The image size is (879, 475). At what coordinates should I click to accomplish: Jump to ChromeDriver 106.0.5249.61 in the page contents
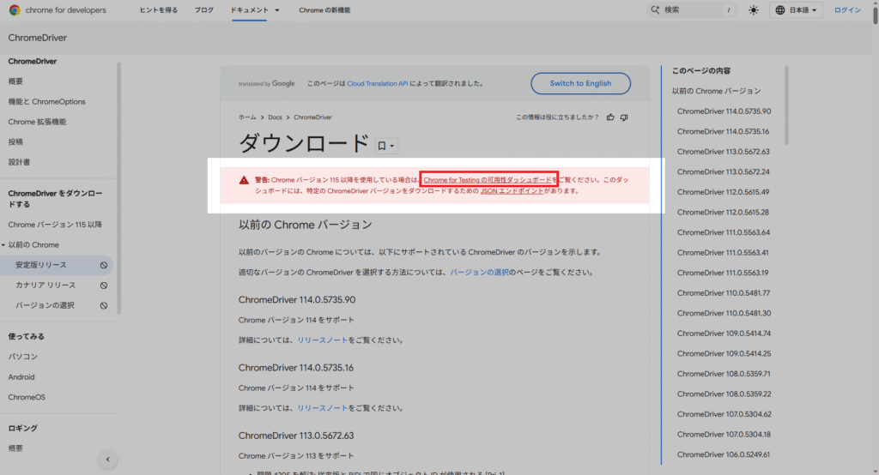[723, 454]
